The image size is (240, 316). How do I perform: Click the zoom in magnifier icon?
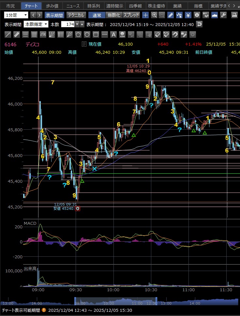[154, 15]
